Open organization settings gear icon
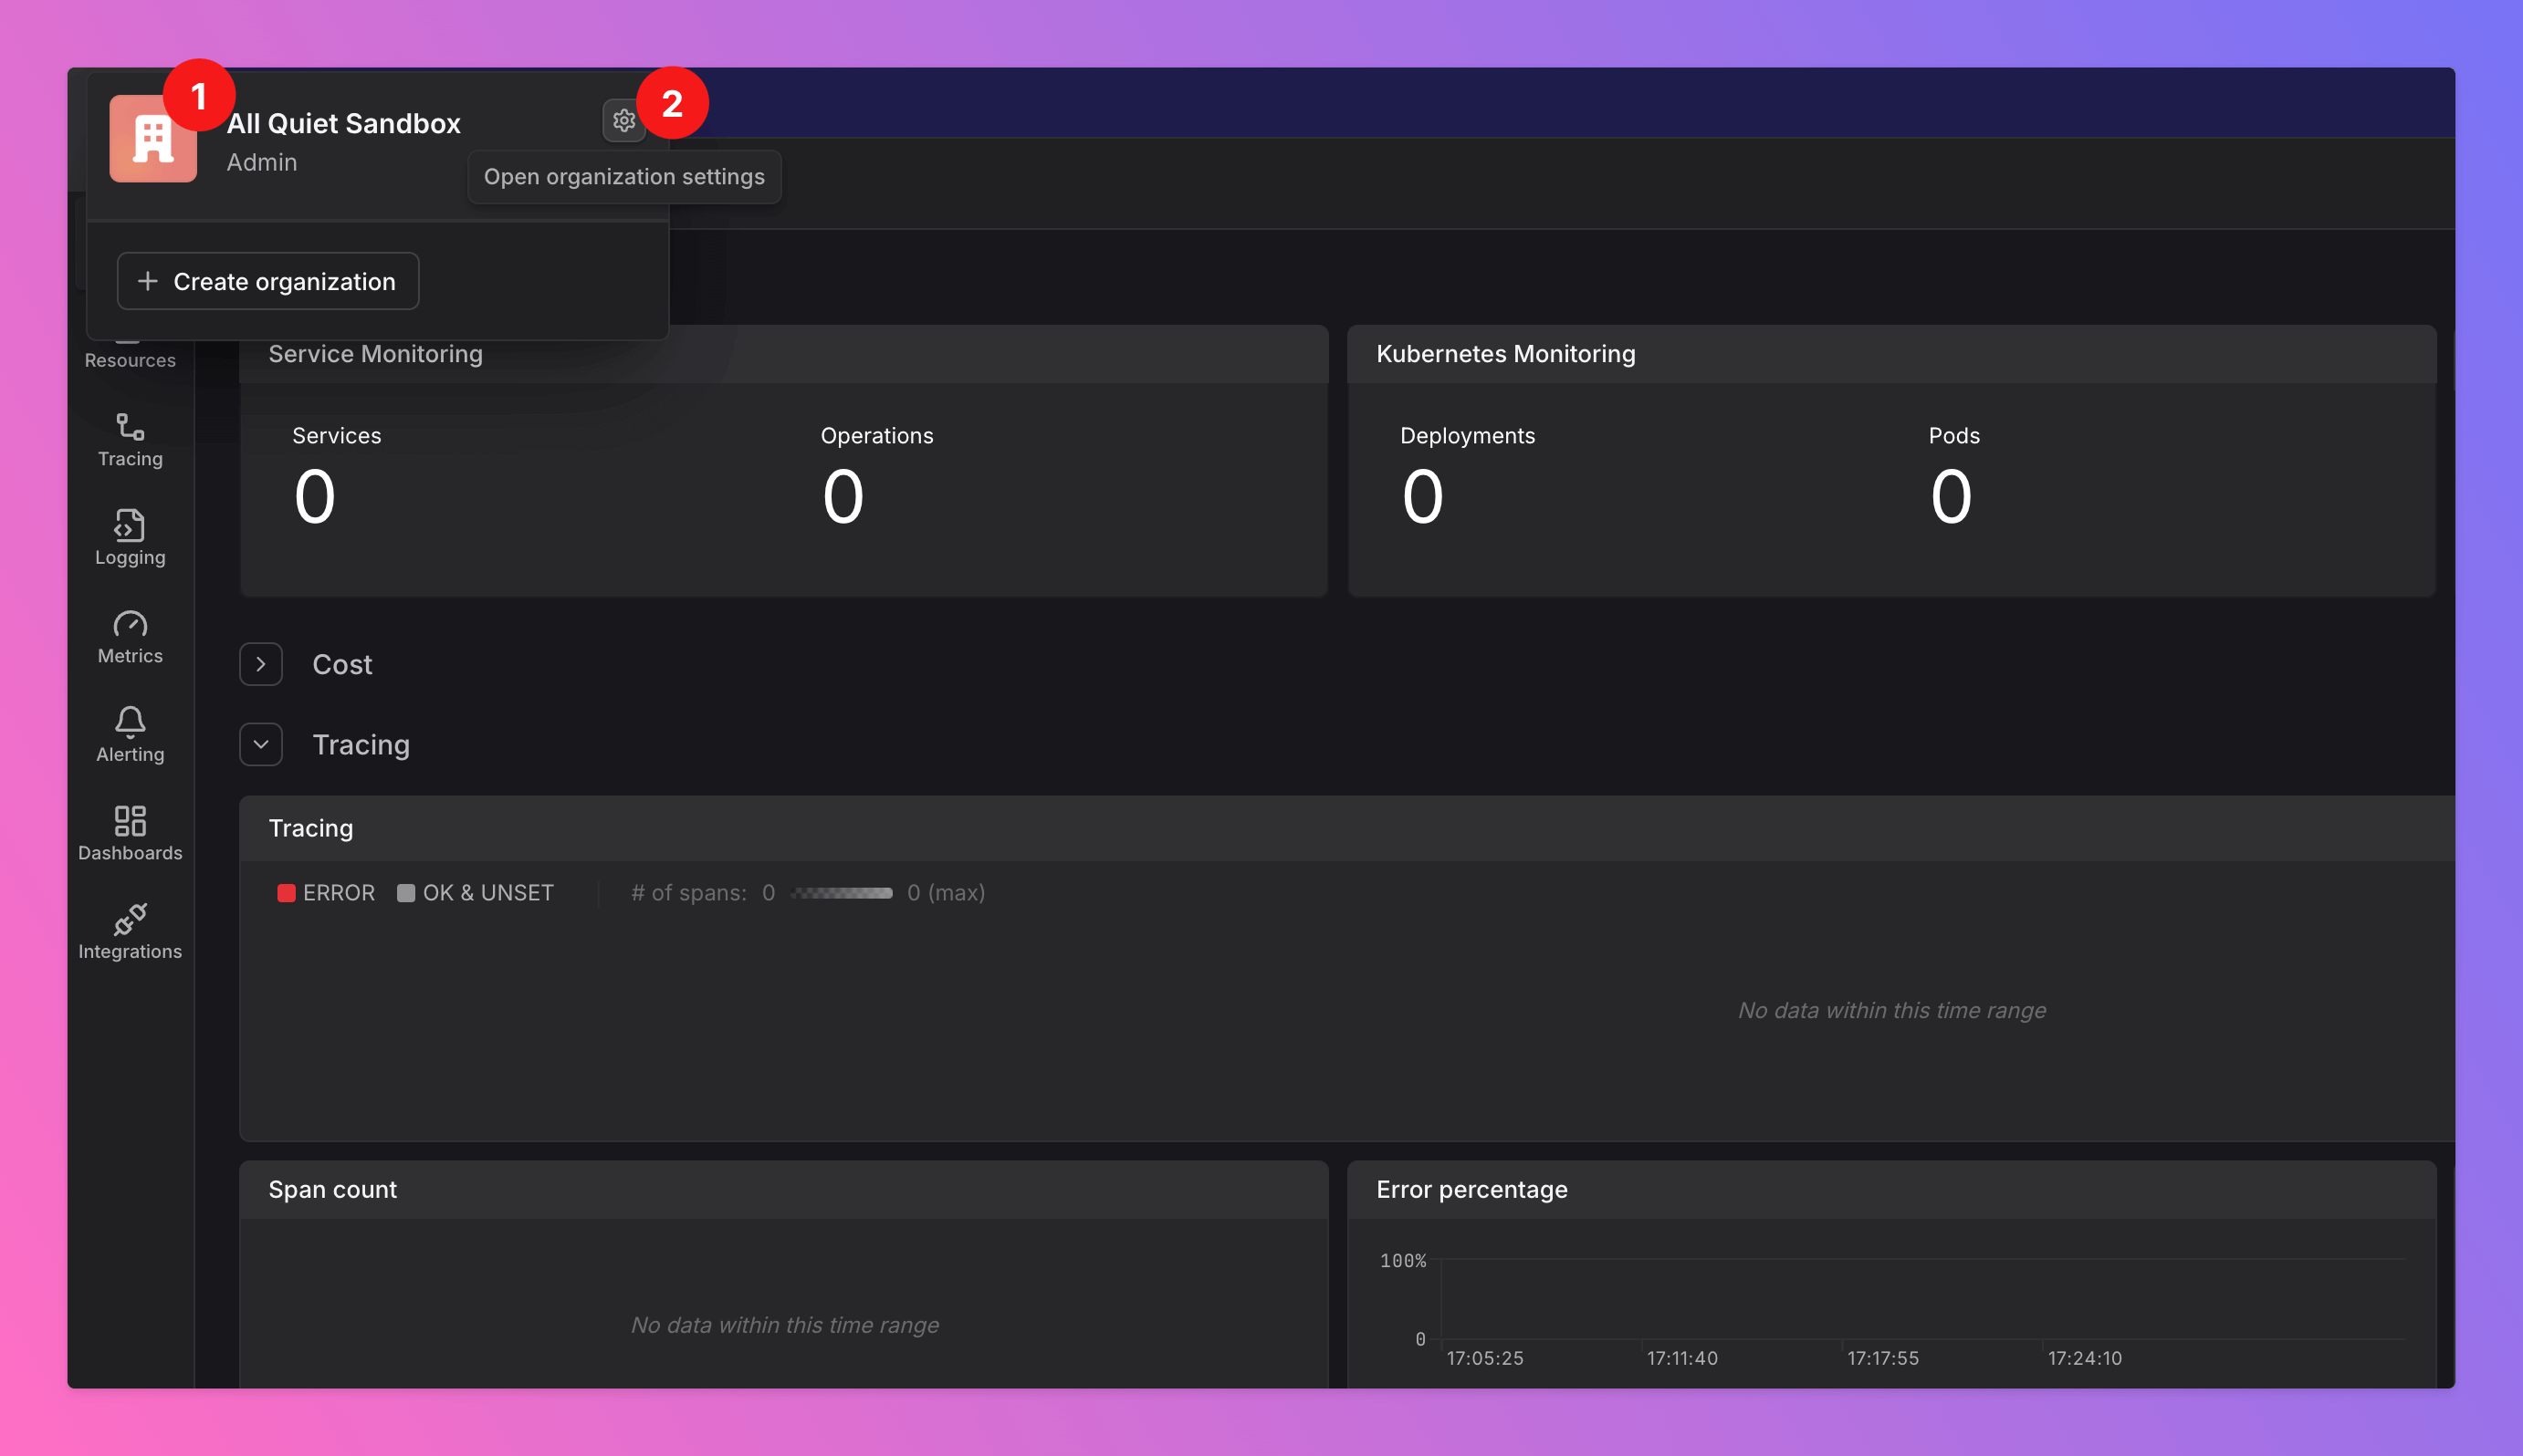This screenshot has width=2523, height=1456. [x=623, y=121]
